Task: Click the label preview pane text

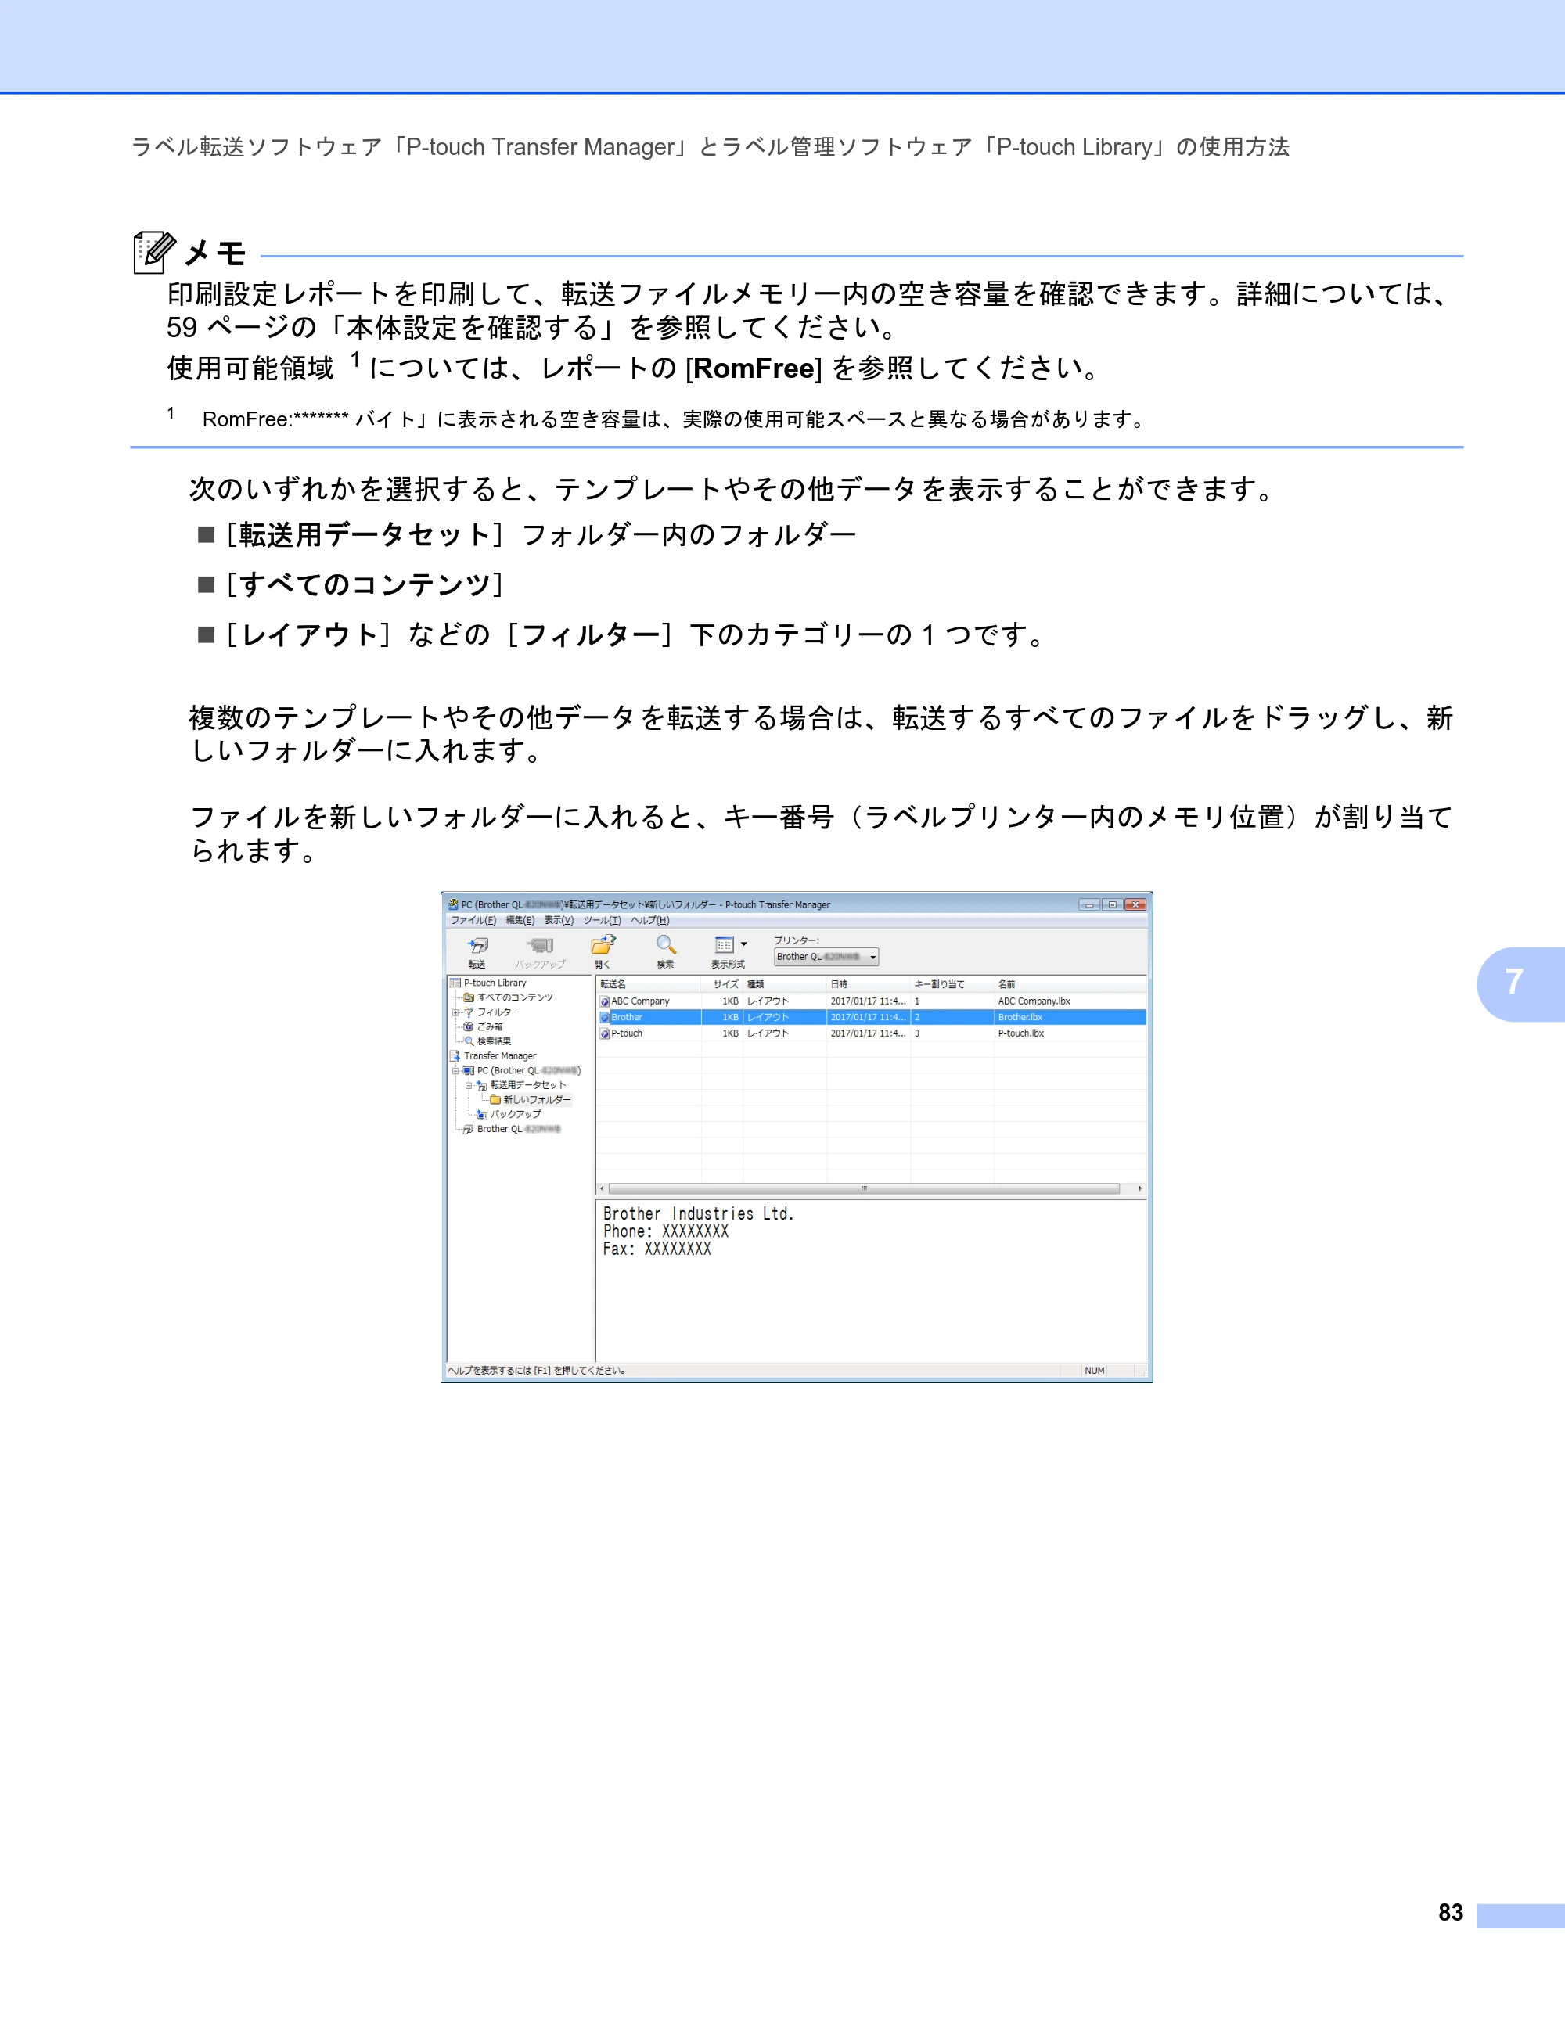Action: click(698, 1232)
